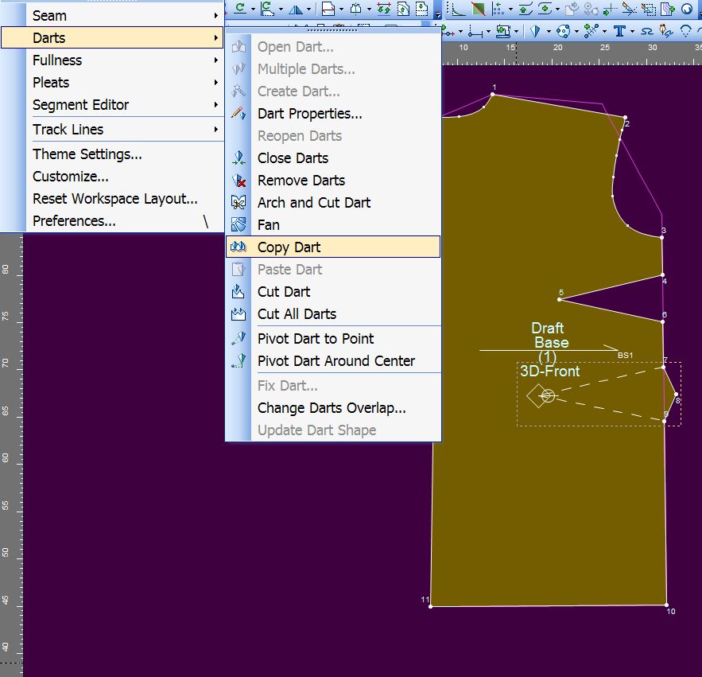Click dart tip point 5 on pattern
This screenshot has width=702, height=677.
559,299
